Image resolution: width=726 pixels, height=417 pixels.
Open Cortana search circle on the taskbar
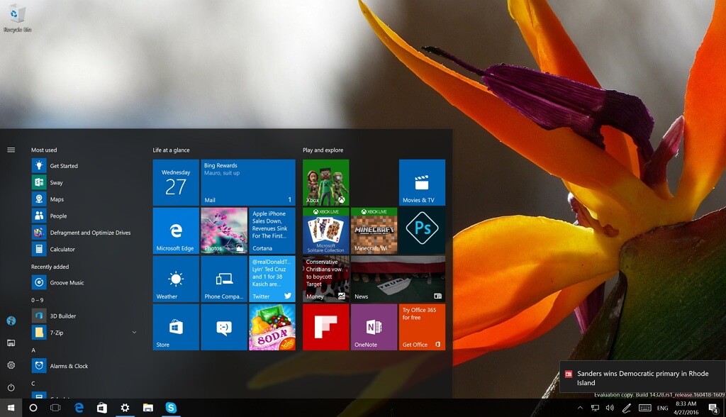(x=33, y=408)
